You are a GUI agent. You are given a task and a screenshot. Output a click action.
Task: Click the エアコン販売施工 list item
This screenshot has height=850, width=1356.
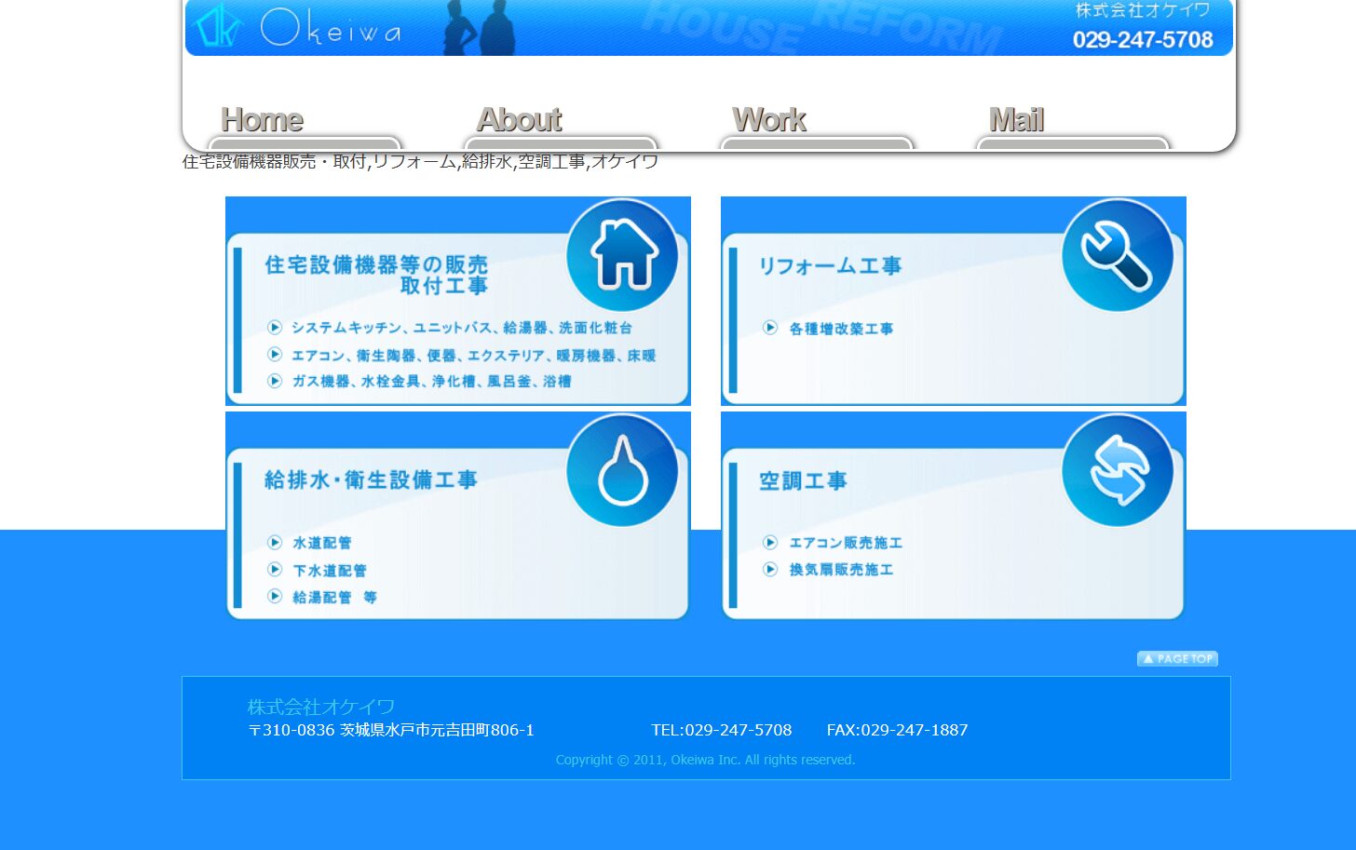click(846, 543)
